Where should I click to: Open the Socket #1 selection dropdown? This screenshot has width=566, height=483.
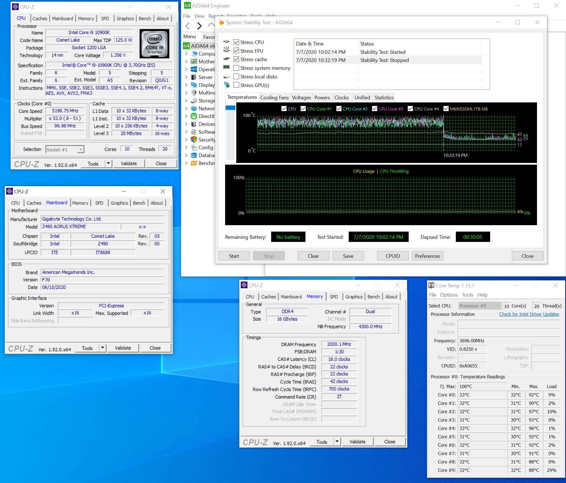(x=80, y=150)
